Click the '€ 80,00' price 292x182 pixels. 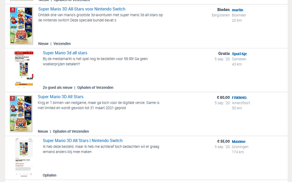(223, 98)
